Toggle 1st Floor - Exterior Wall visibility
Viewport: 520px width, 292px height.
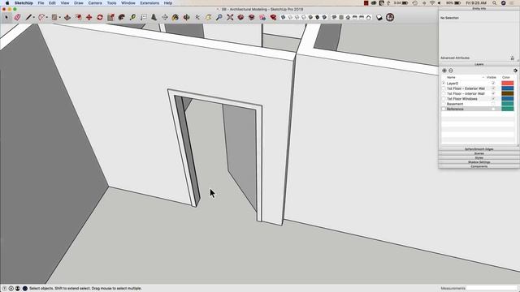493,88
